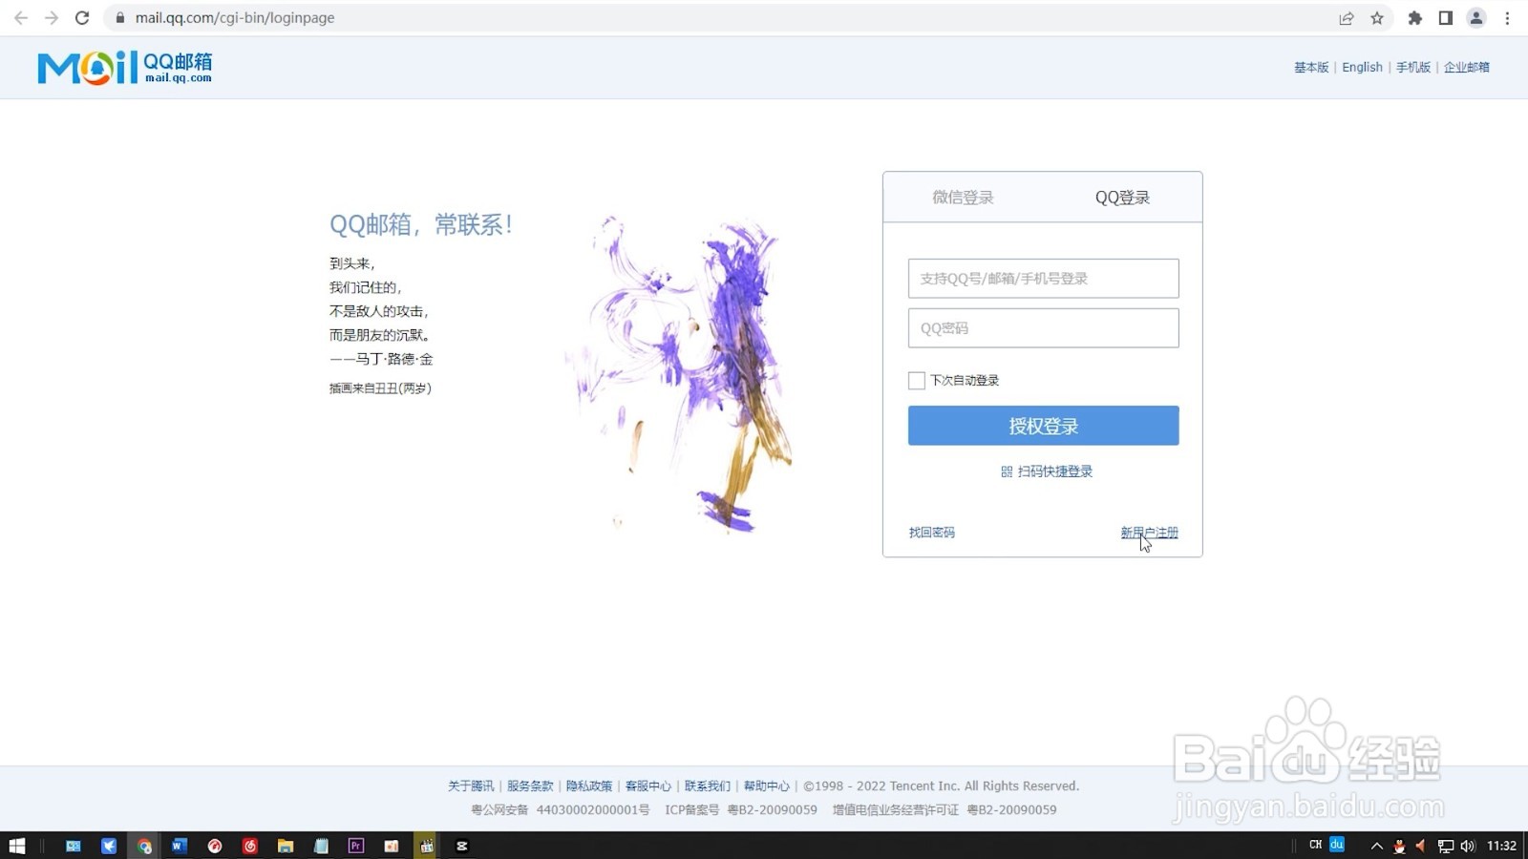Viewport: 1528px width, 859px height.
Task: Switch to the 微信登录 tab
Action: click(x=962, y=198)
